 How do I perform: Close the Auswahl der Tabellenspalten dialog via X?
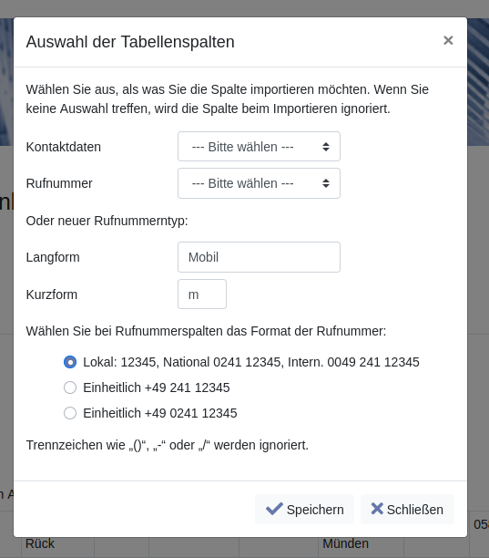pyautogui.click(x=448, y=40)
